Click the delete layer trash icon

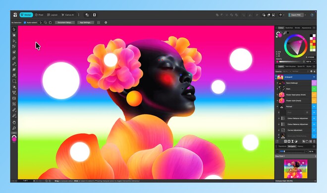coord(314,142)
